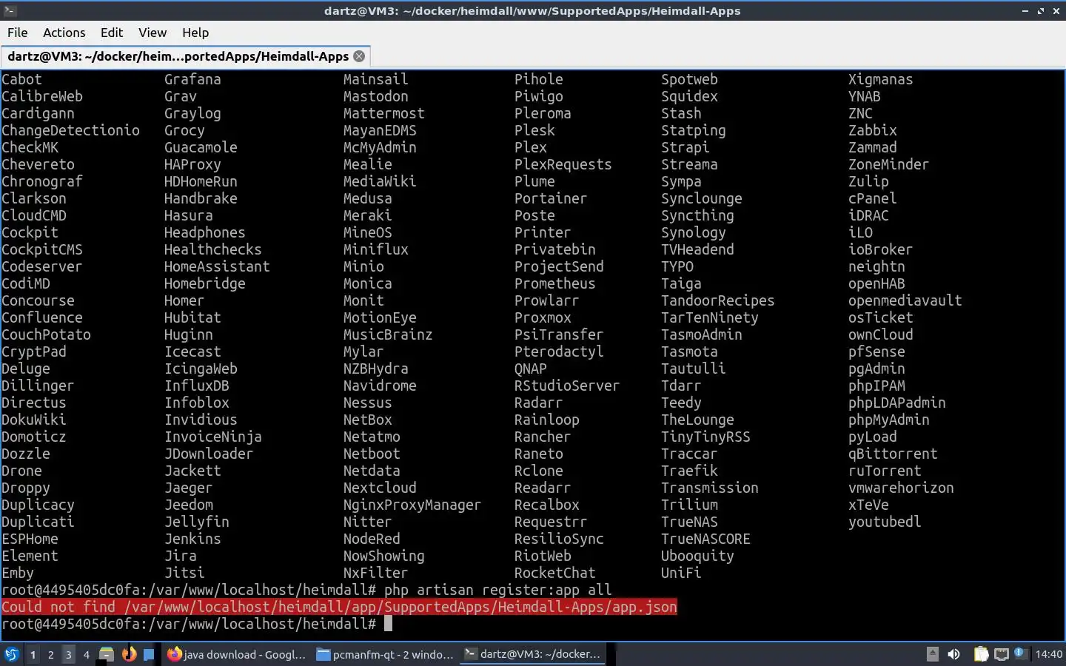The image size is (1066, 666).
Task: Click 'InvoiceNinja' in the listing
Action: coord(213,437)
